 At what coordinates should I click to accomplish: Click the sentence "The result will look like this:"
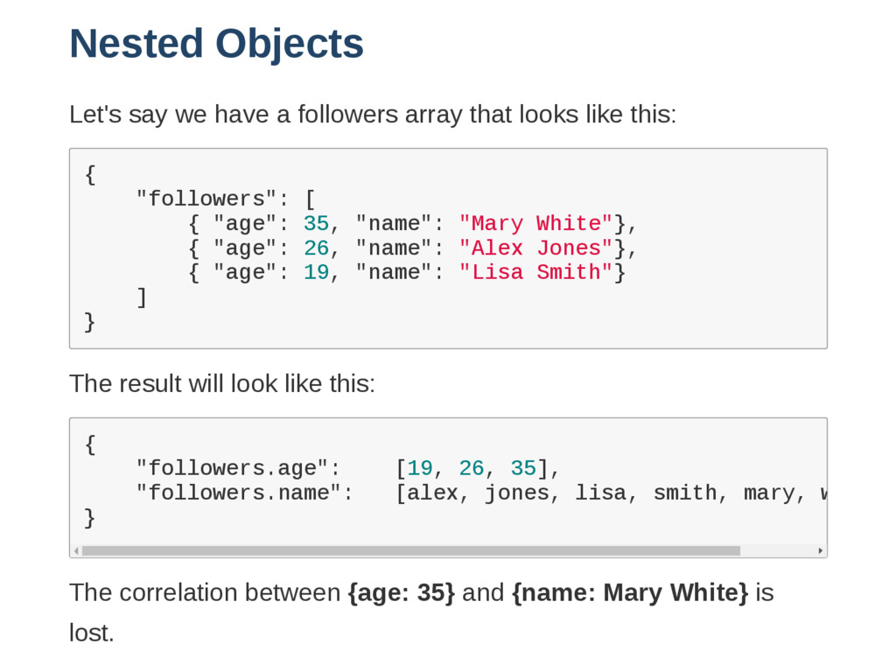tap(221, 383)
